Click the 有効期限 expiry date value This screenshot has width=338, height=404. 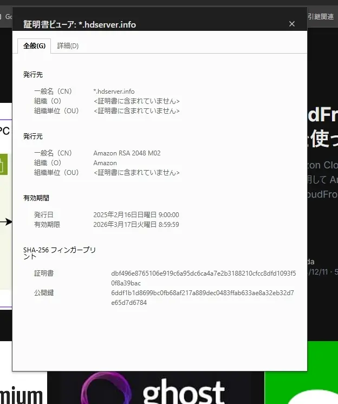(136, 224)
